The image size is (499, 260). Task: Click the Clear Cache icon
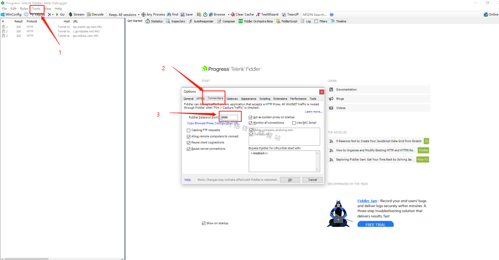click(232, 15)
